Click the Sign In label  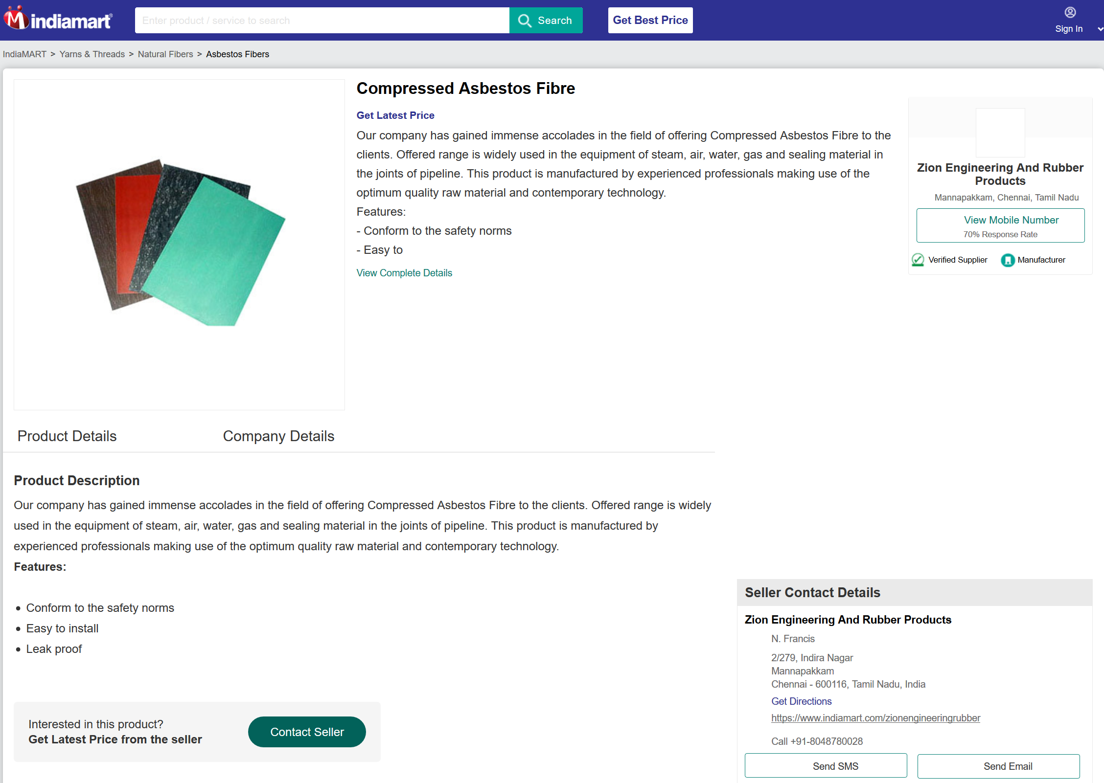(x=1069, y=29)
